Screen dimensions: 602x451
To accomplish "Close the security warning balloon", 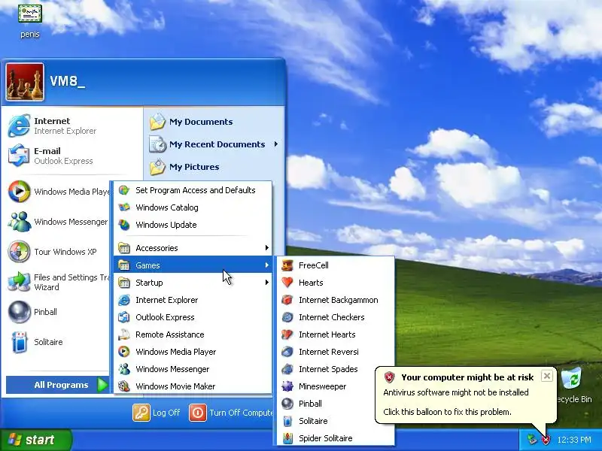I will point(547,376).
